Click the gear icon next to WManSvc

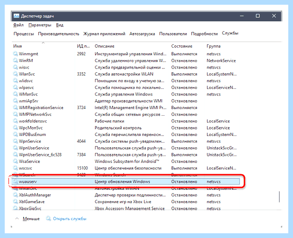(15, 94)
